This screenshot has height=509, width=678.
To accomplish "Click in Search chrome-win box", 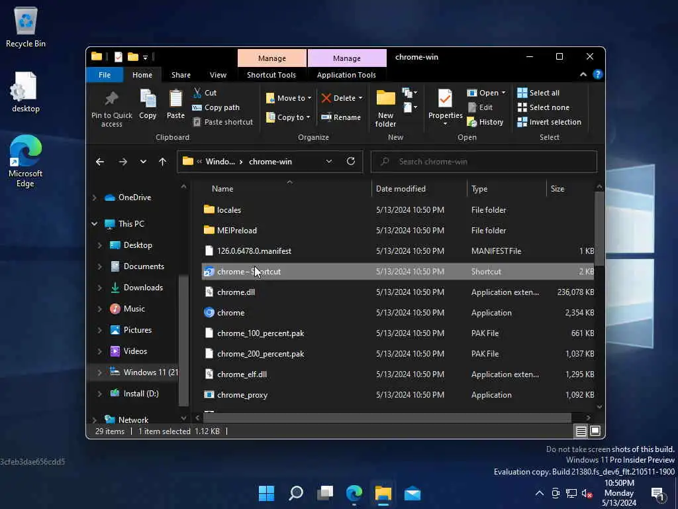I will pyautogui.click(x=484, y=162).
